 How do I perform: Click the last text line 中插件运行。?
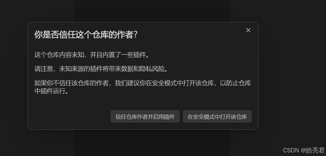[51, 91]
